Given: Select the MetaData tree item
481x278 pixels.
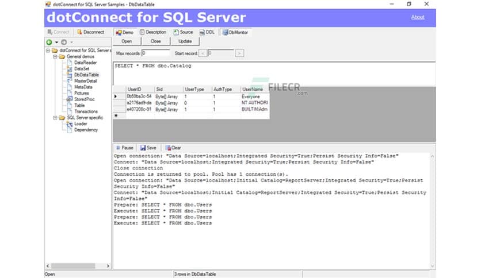Looking at the screenshot, I should tap(83, 87).
